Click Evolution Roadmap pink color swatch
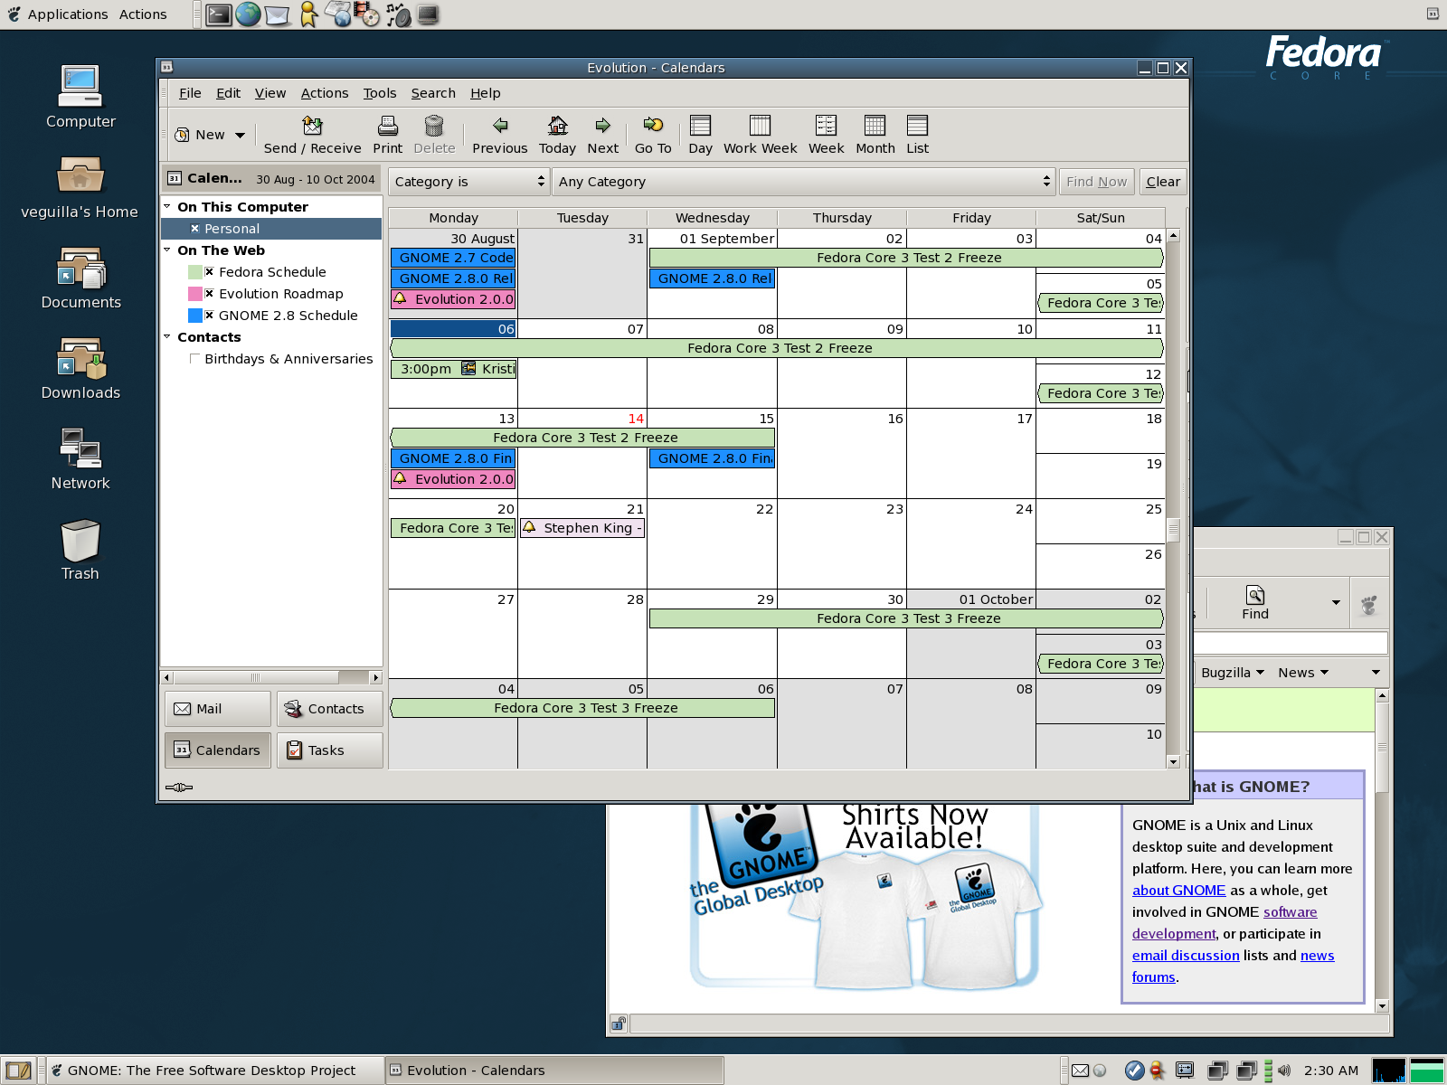This screenshot has width=1447, height=1085. pyautogui.click(x=194, y=294)
